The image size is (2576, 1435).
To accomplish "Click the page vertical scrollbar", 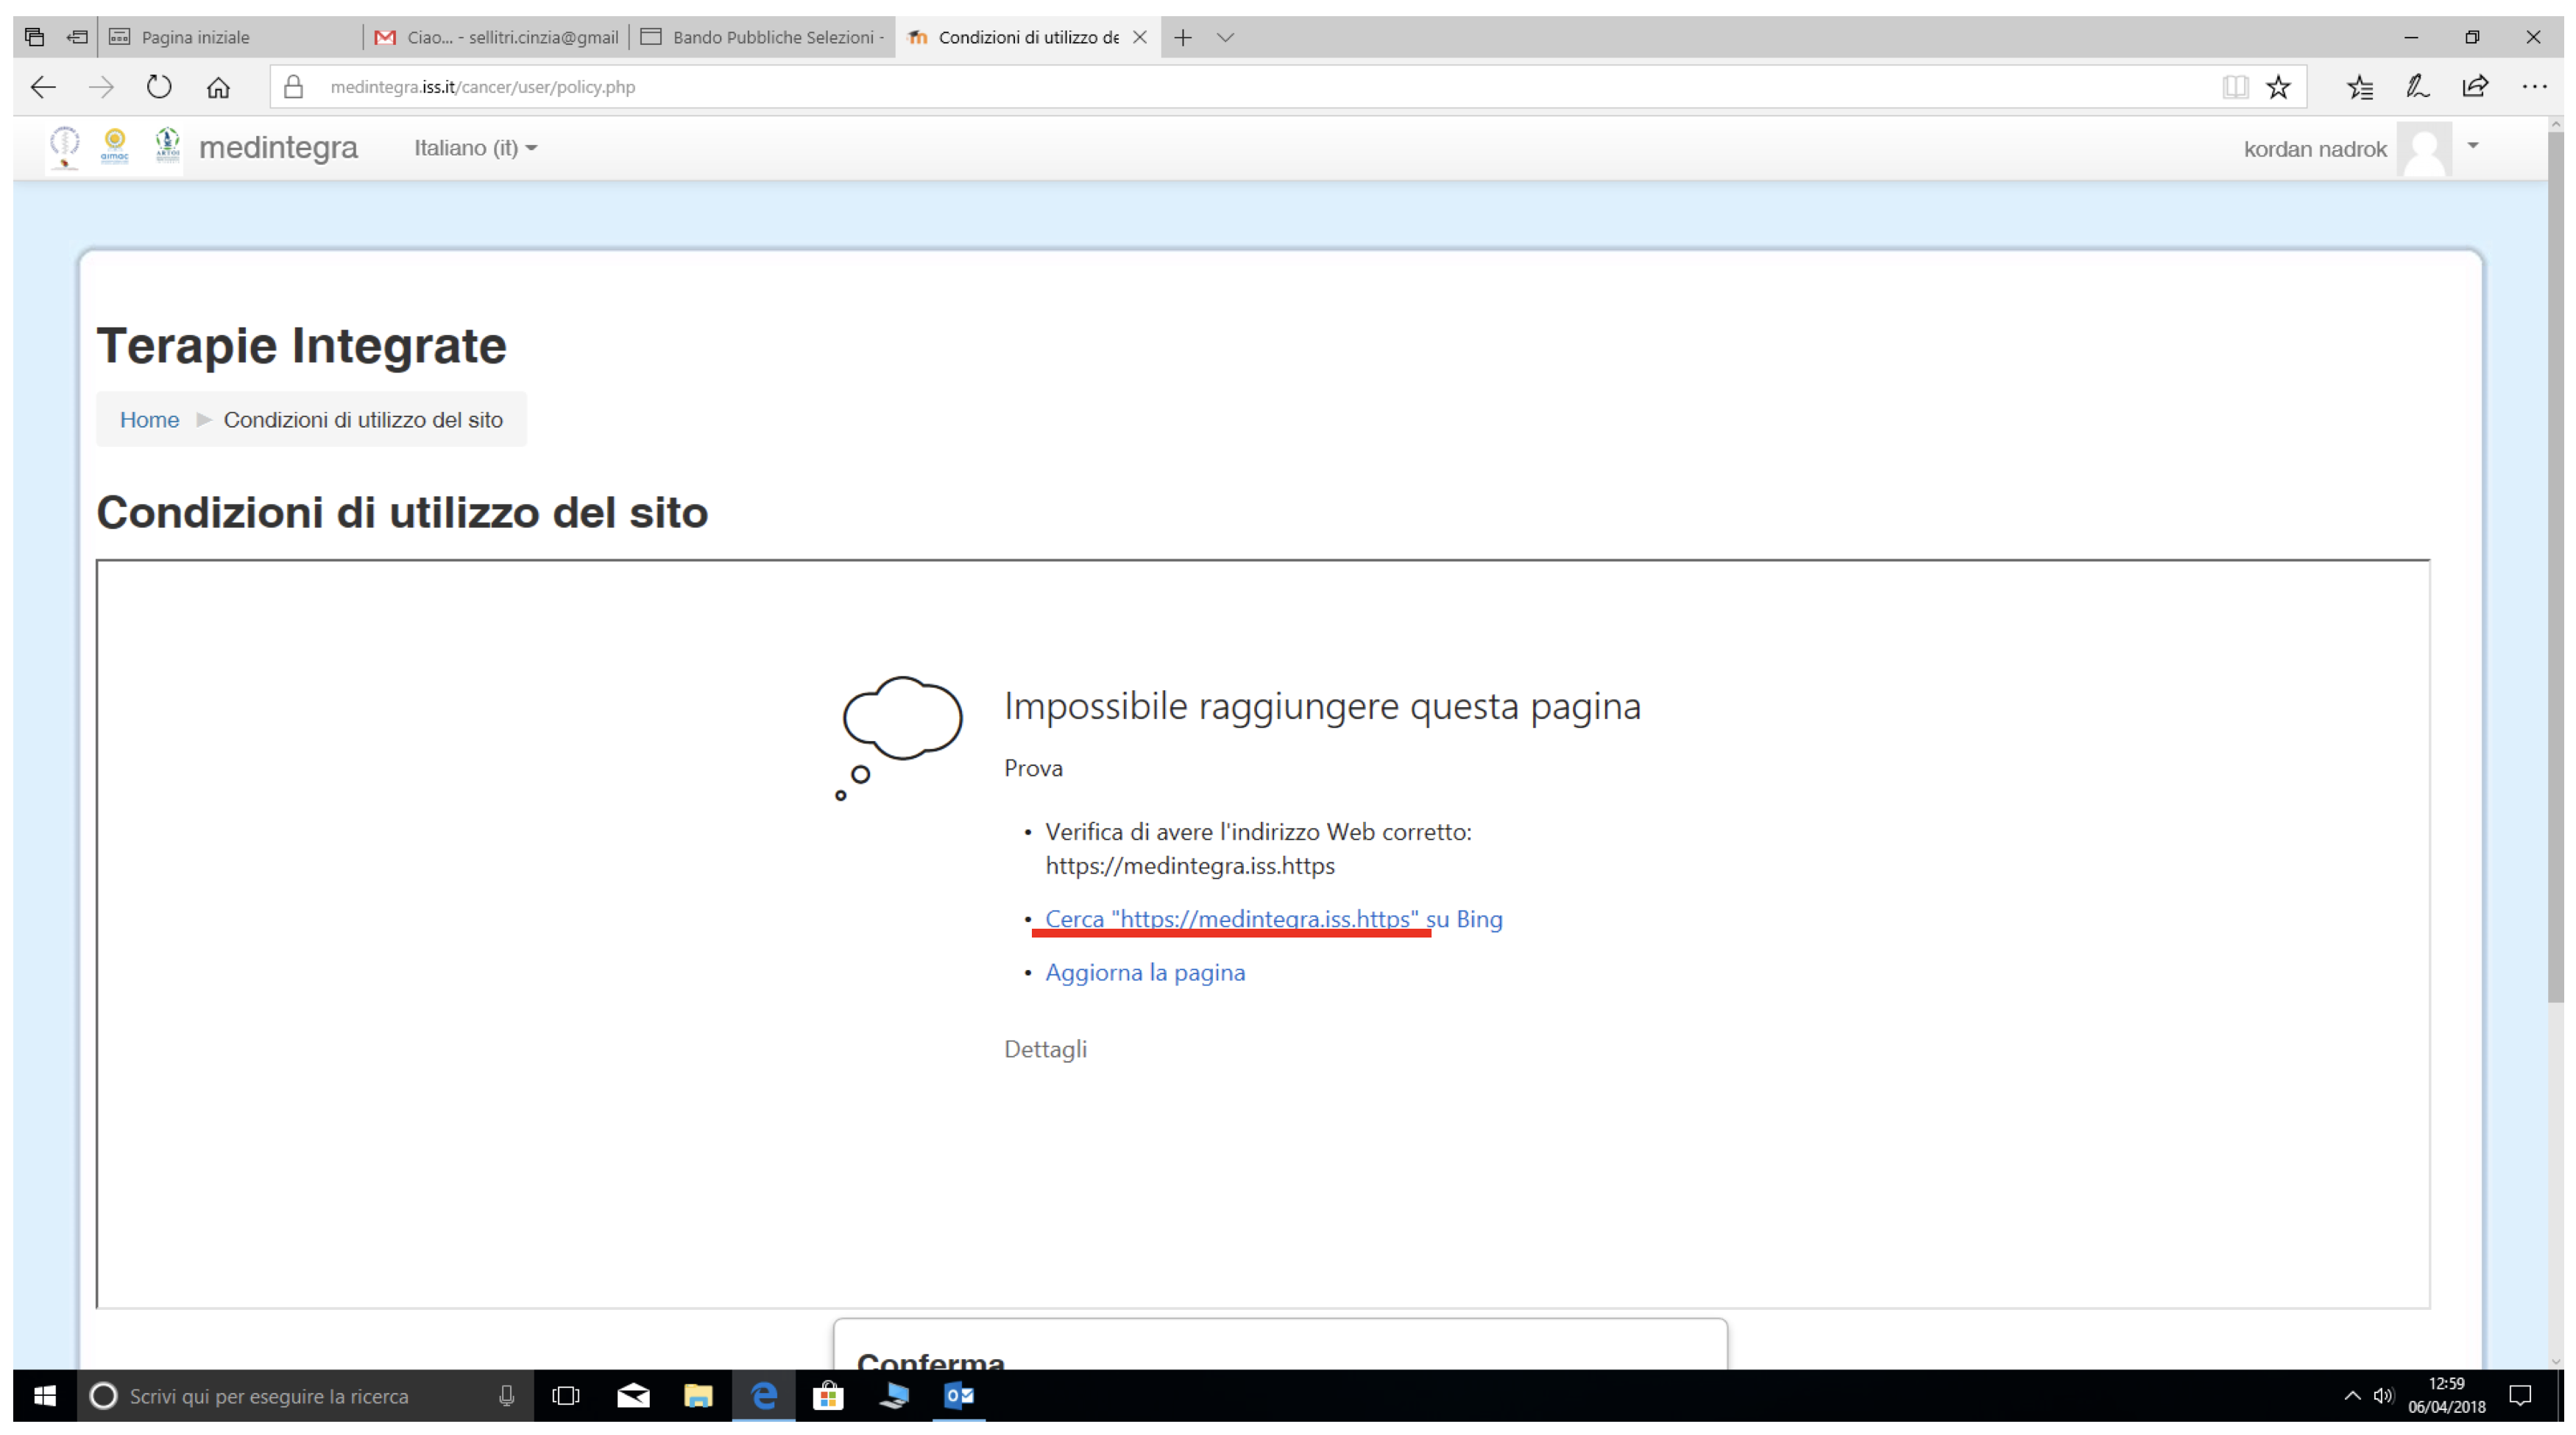I will coord(2556,565).
